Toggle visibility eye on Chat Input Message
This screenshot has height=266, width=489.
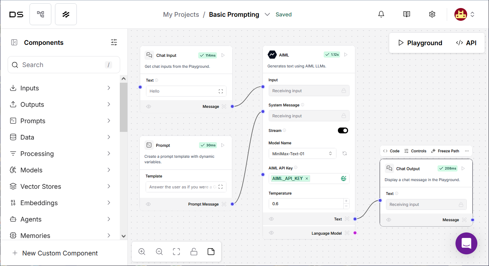tap(149, 107)
